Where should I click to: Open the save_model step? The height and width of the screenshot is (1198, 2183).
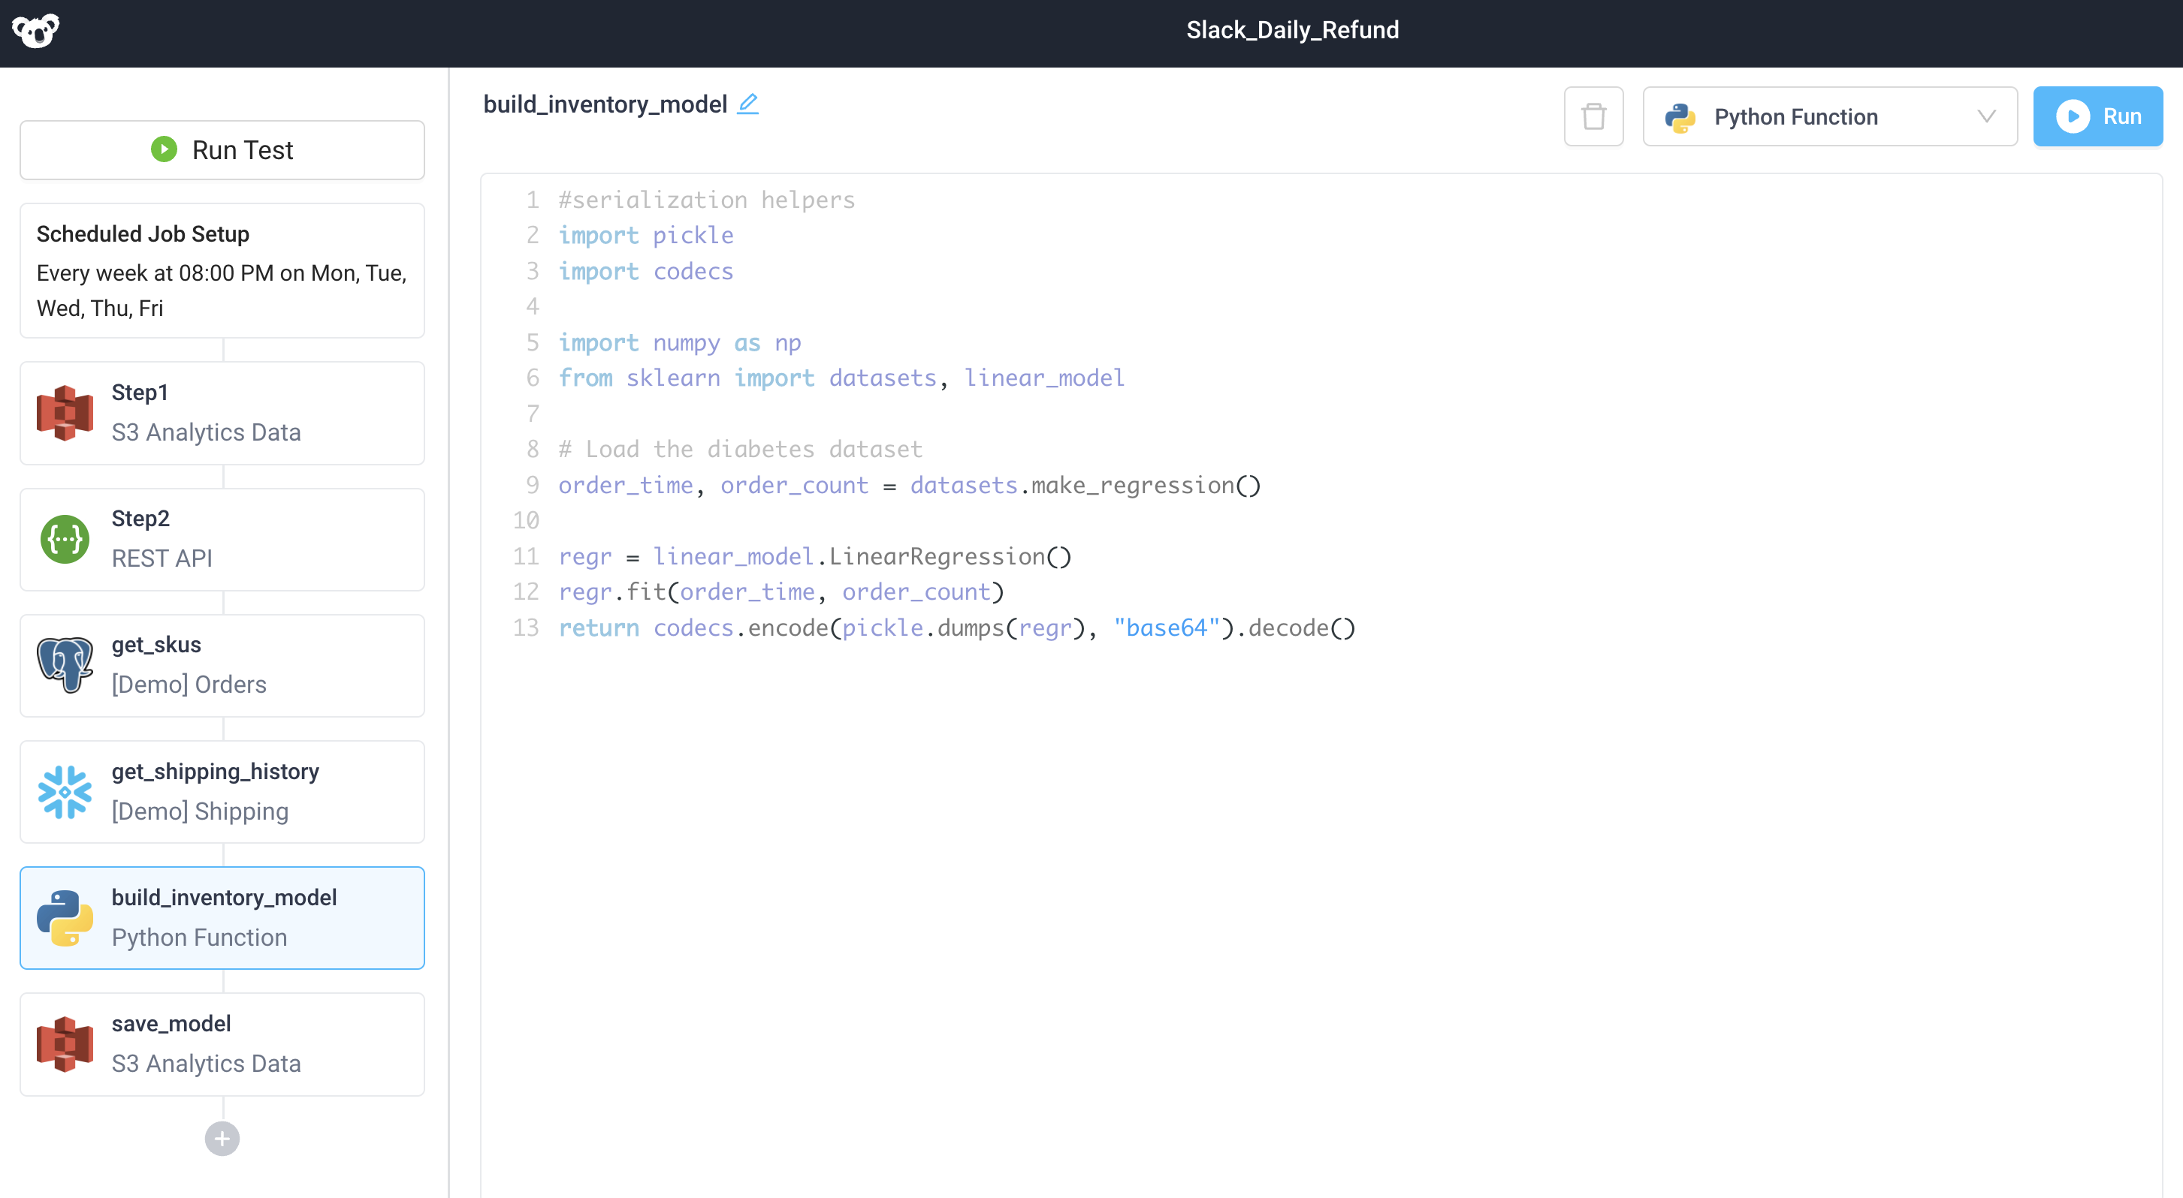pyautogui.click(x=222, y=1043)
